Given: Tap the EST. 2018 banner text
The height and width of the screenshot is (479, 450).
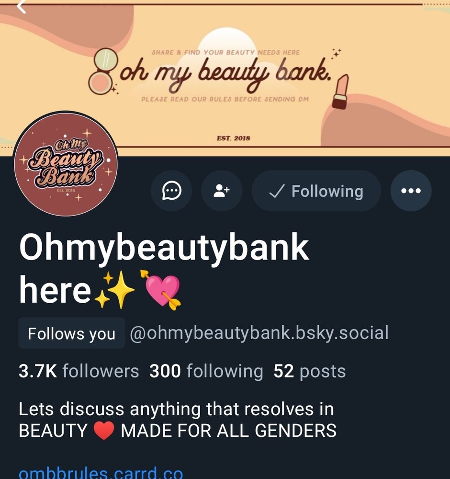Looking at the screenshot, I should tap(234, 138).
